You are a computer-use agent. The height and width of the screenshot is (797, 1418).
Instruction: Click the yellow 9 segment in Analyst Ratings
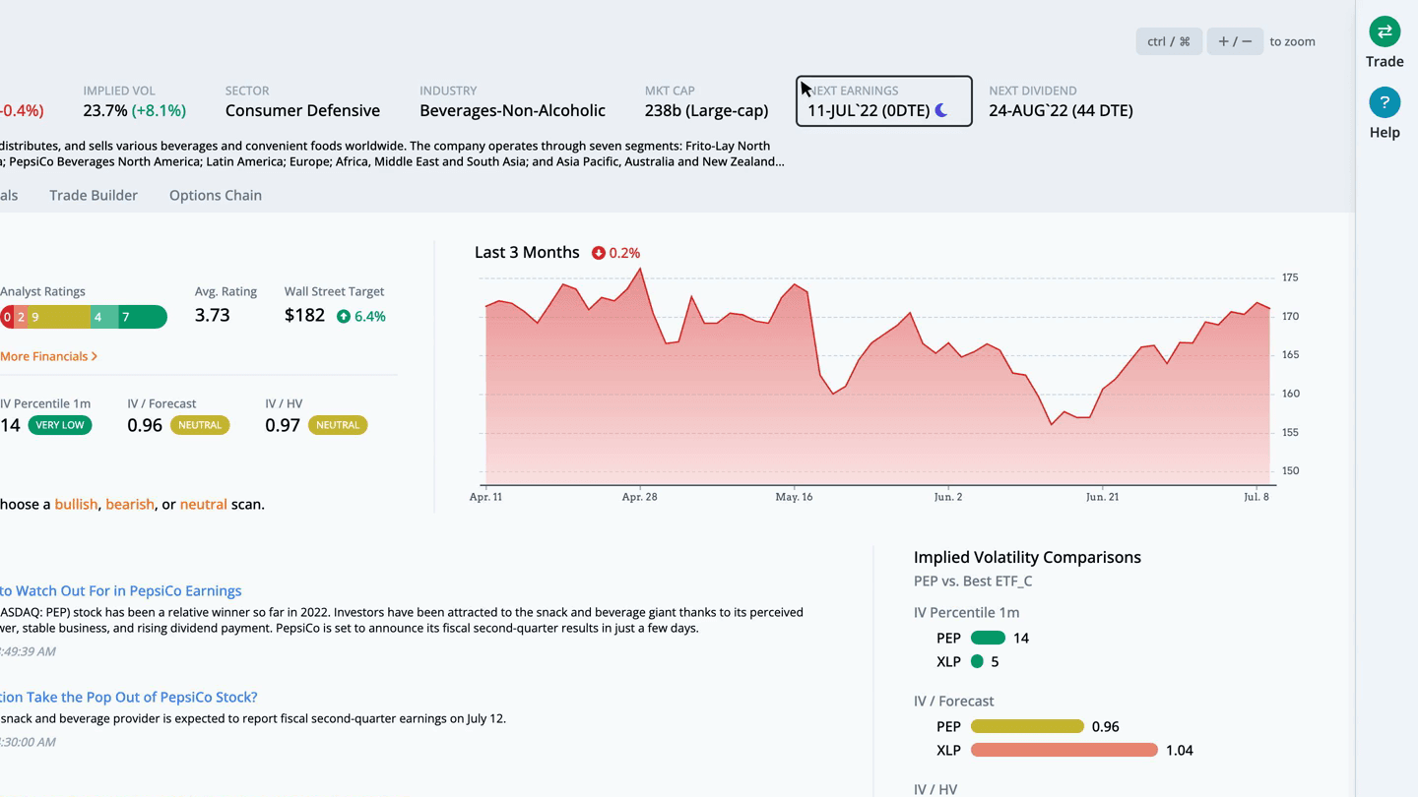[58, 317]
